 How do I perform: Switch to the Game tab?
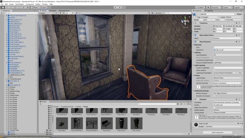click(x=53, y=11)
